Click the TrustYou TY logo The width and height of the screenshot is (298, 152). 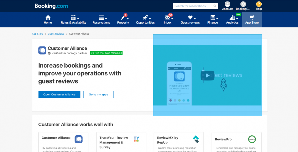tap(136, 139)
